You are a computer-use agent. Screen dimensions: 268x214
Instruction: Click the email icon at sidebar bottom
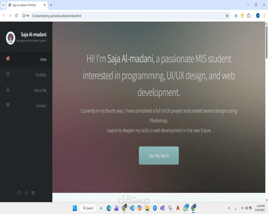point(32,193)
